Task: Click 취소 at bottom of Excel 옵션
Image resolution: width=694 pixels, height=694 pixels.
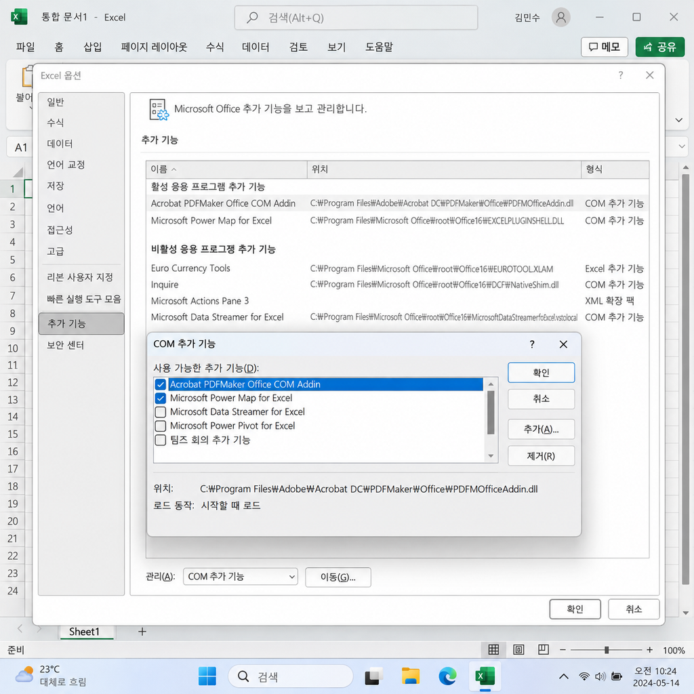Action: point(634,609)
